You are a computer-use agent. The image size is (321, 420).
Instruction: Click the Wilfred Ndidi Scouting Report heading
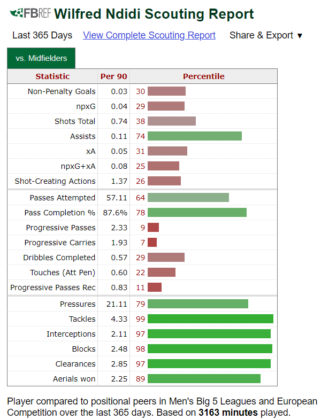154,14
